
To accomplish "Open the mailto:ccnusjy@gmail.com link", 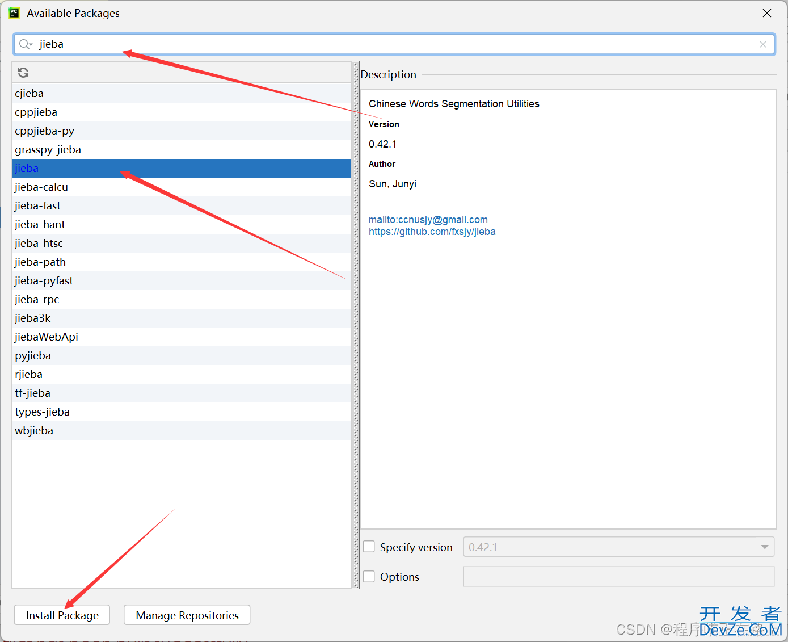I will click(x=428, y=220).
